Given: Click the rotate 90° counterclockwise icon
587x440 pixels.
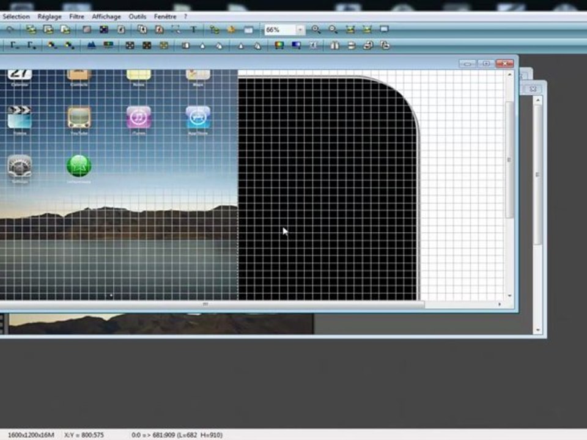Looking at the screenshot, I should [368, 45].
